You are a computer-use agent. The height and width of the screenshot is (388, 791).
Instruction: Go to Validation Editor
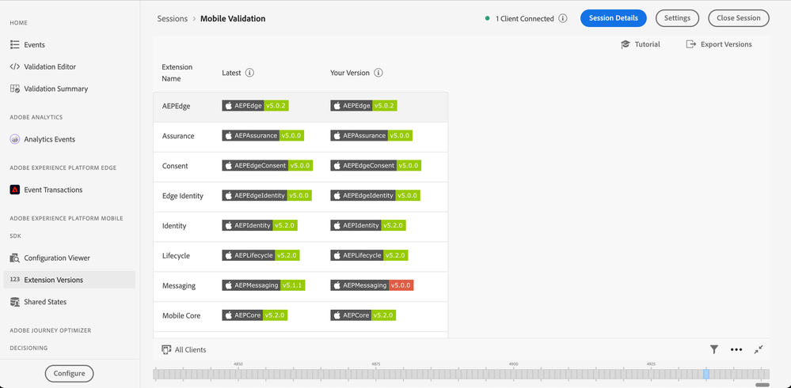point(50,67)
